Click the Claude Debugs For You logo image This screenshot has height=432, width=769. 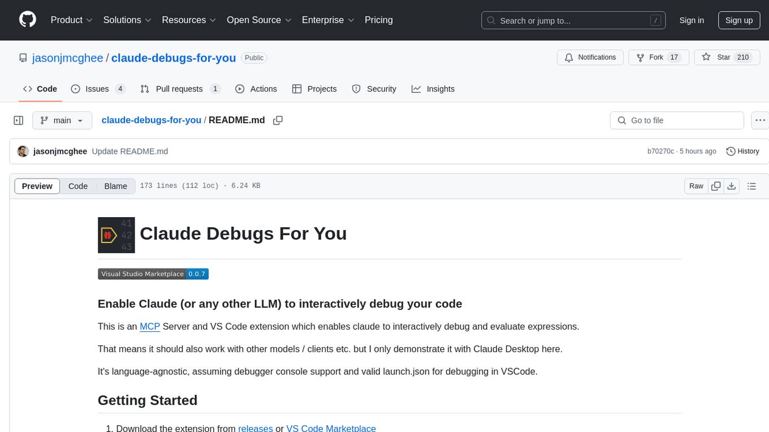pos(116,235)
